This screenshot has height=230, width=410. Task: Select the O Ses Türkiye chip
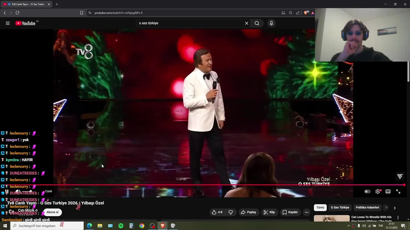click(x=340, y=207)
